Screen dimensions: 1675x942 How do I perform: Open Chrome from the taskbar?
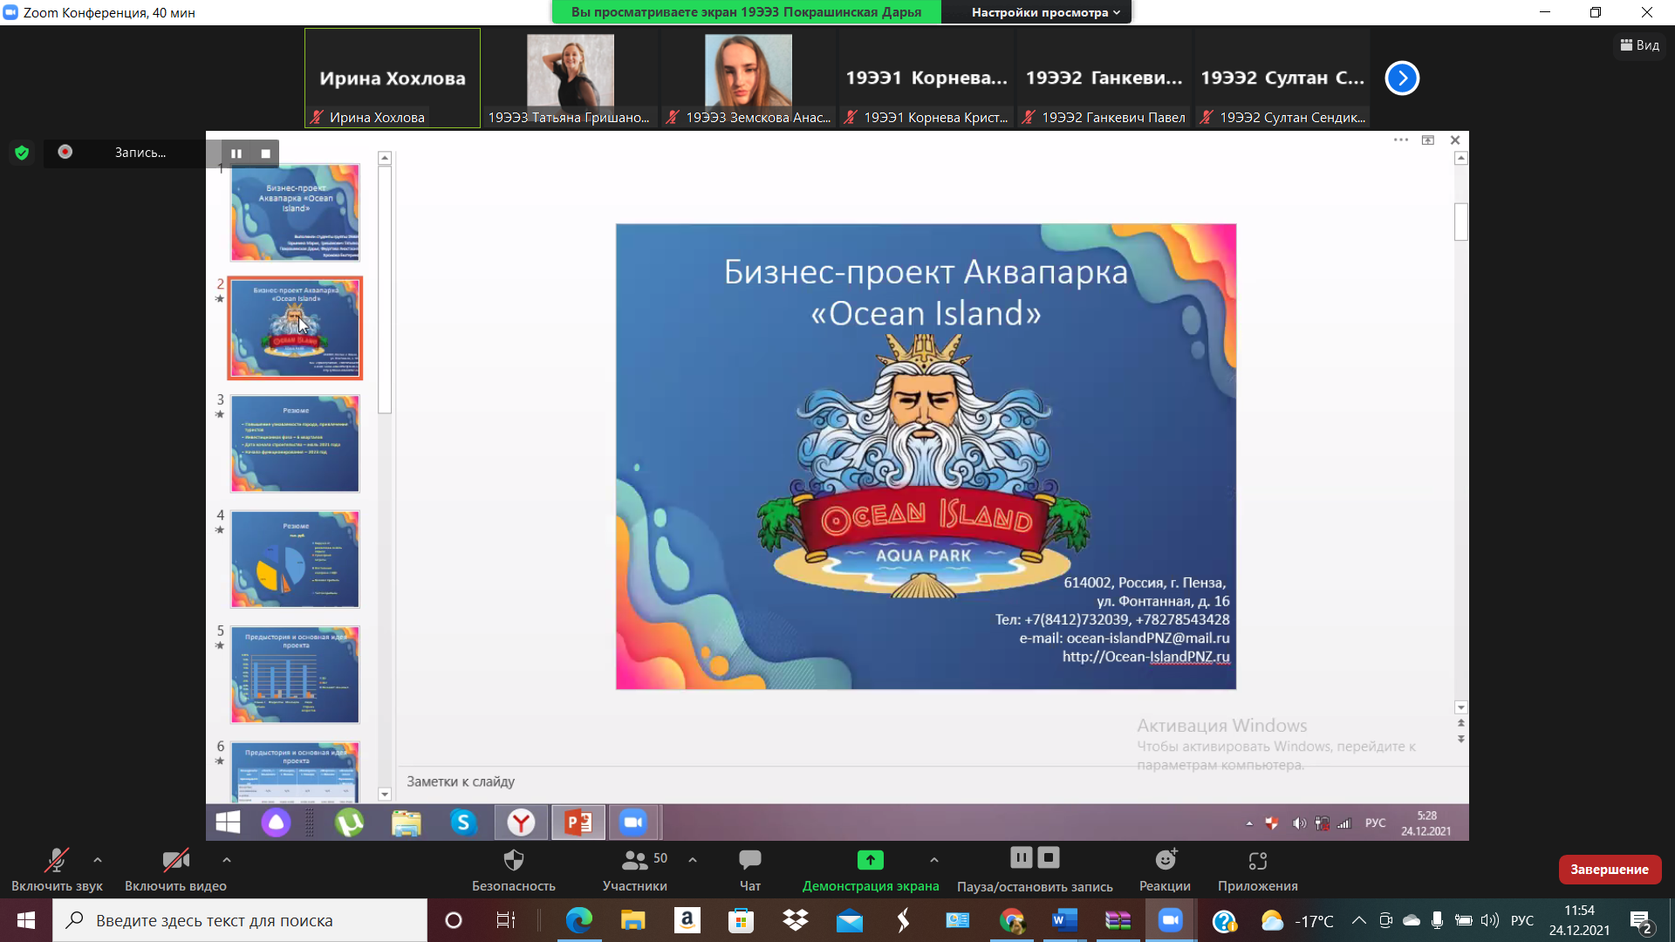(1011, 920)
